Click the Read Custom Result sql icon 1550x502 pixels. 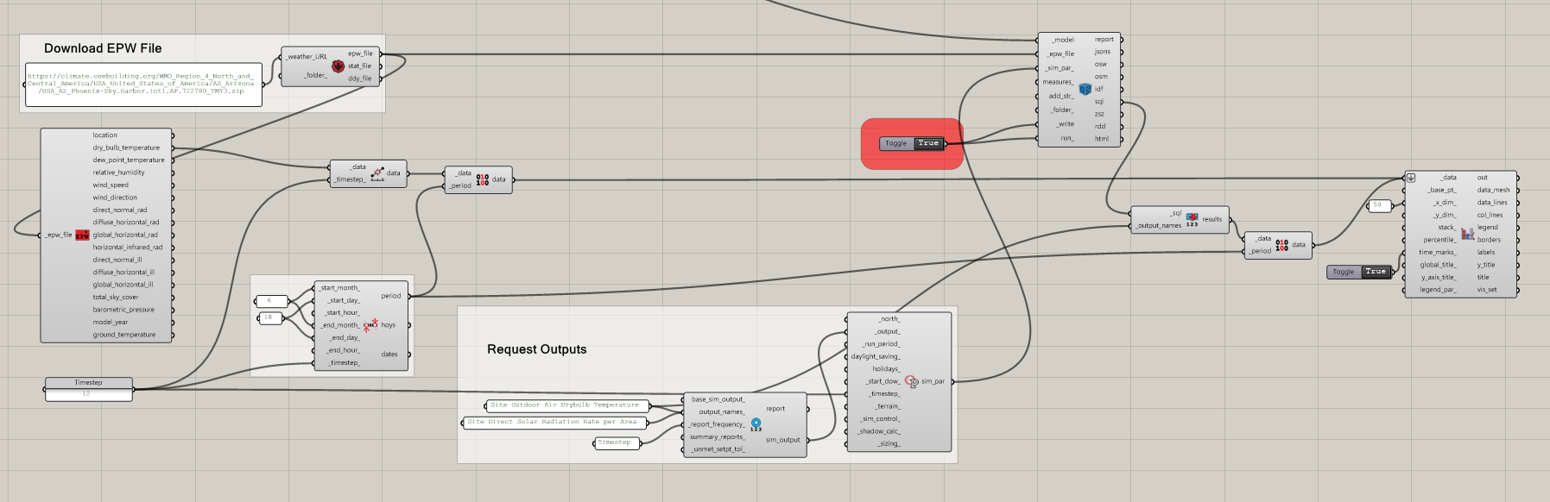[x=1192, y=219]
